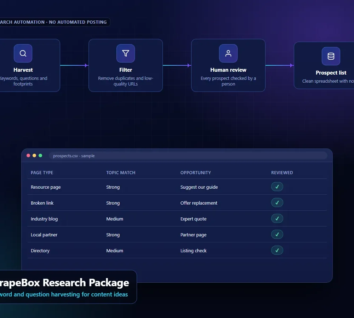Click the Listing check opportunity cell
This screenshot has width=354, height=318.
(x=194, y=251)
